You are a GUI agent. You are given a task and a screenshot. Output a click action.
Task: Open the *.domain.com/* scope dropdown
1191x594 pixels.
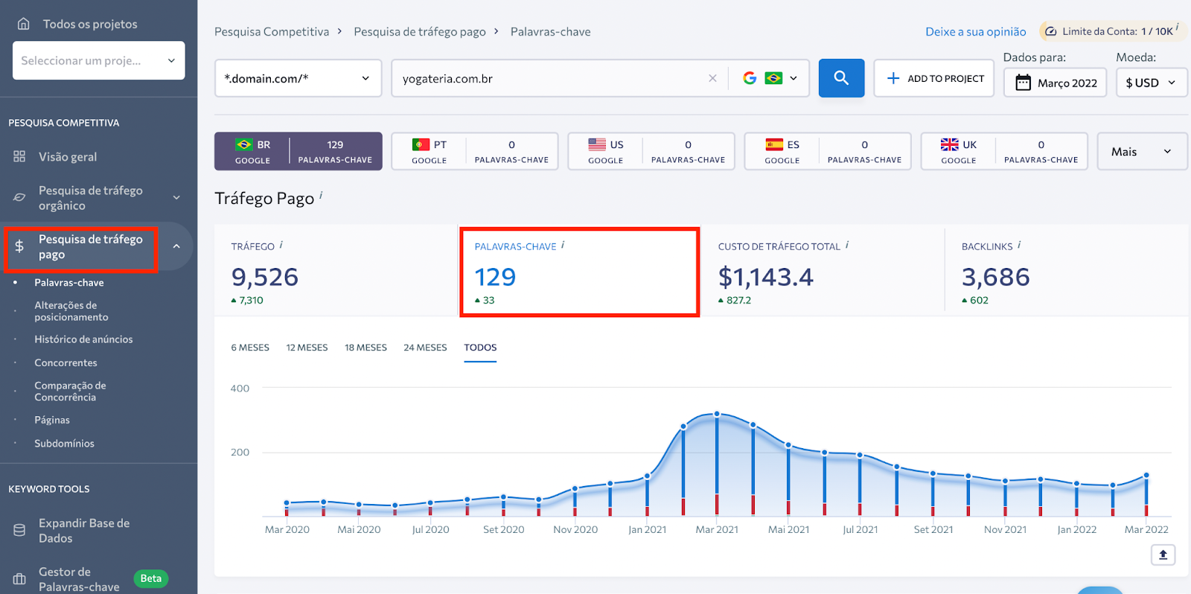pyautogui.click(x=298, y=78)
